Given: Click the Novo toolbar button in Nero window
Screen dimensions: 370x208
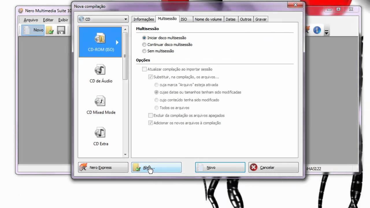Looking at the screenshot, I should pyautogui.click(x=33, y=30).
